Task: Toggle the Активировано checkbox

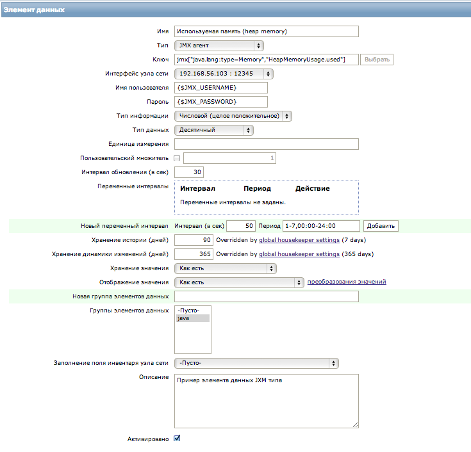Action: tap(178, 439)
